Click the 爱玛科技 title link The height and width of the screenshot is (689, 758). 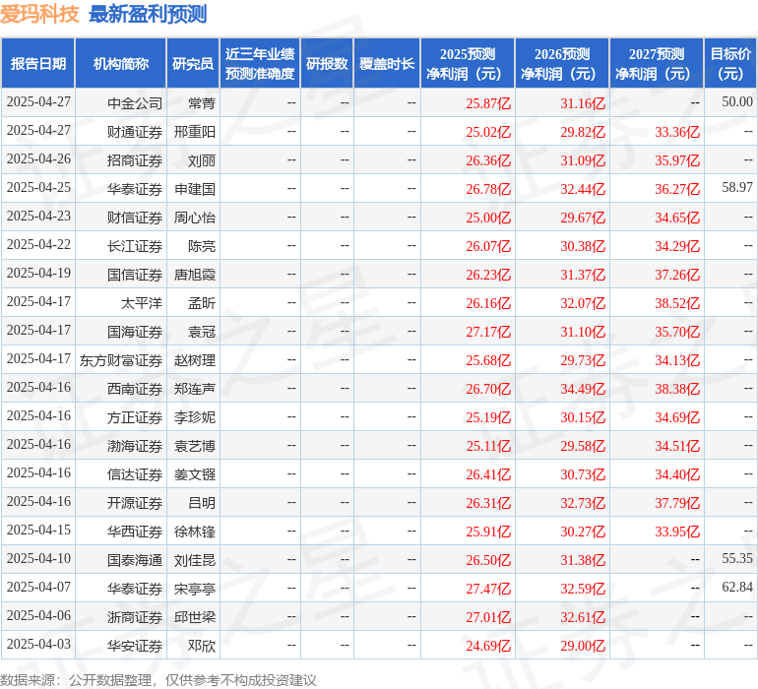[x=40, y=14]
